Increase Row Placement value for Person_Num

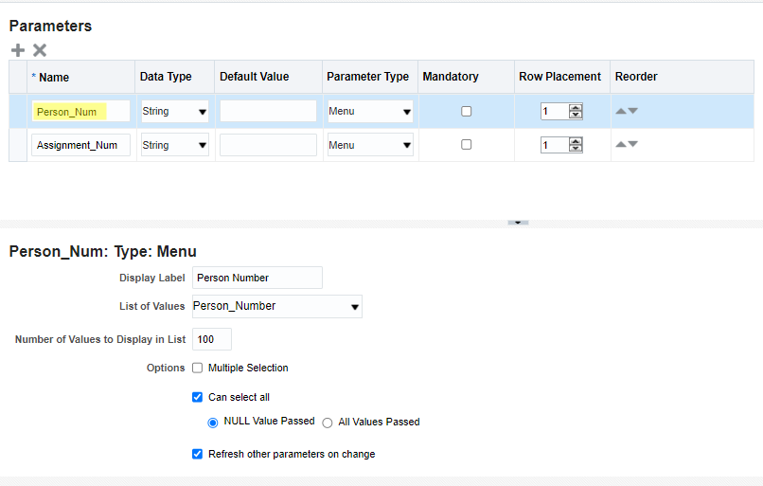[x=576, y=107]
